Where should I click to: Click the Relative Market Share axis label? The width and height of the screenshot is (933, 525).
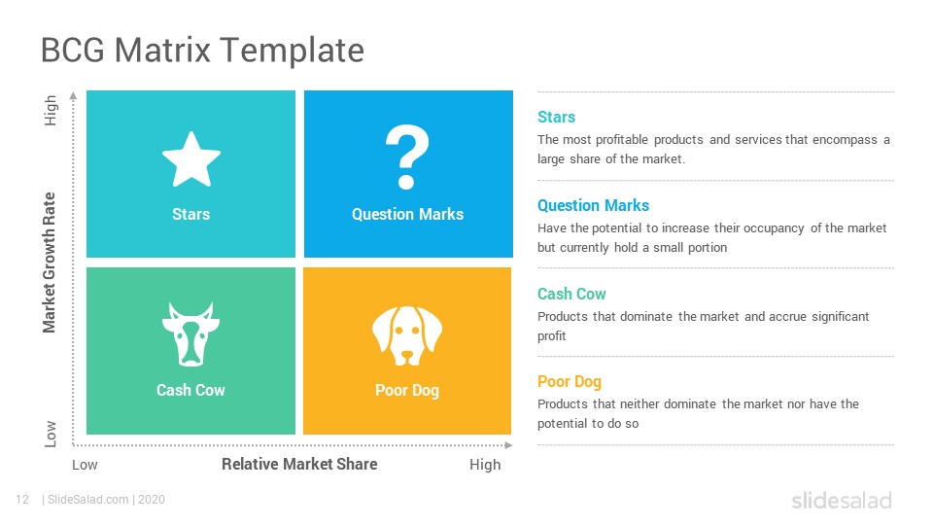(x=299, y=465)
